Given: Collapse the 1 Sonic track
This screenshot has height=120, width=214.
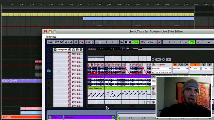Looking at the screenshot, I should point(153,65).
